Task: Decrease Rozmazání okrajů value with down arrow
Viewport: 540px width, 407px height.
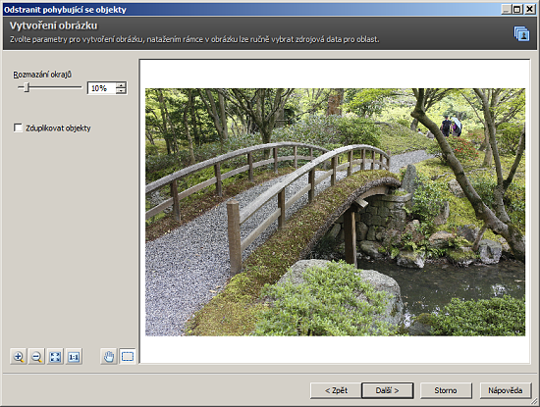Action: (121, 91)
